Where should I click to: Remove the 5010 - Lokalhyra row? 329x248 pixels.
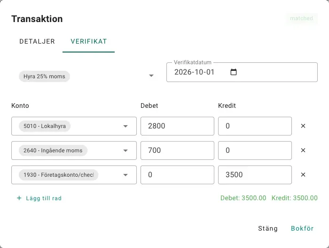click(x=303, y=126)
